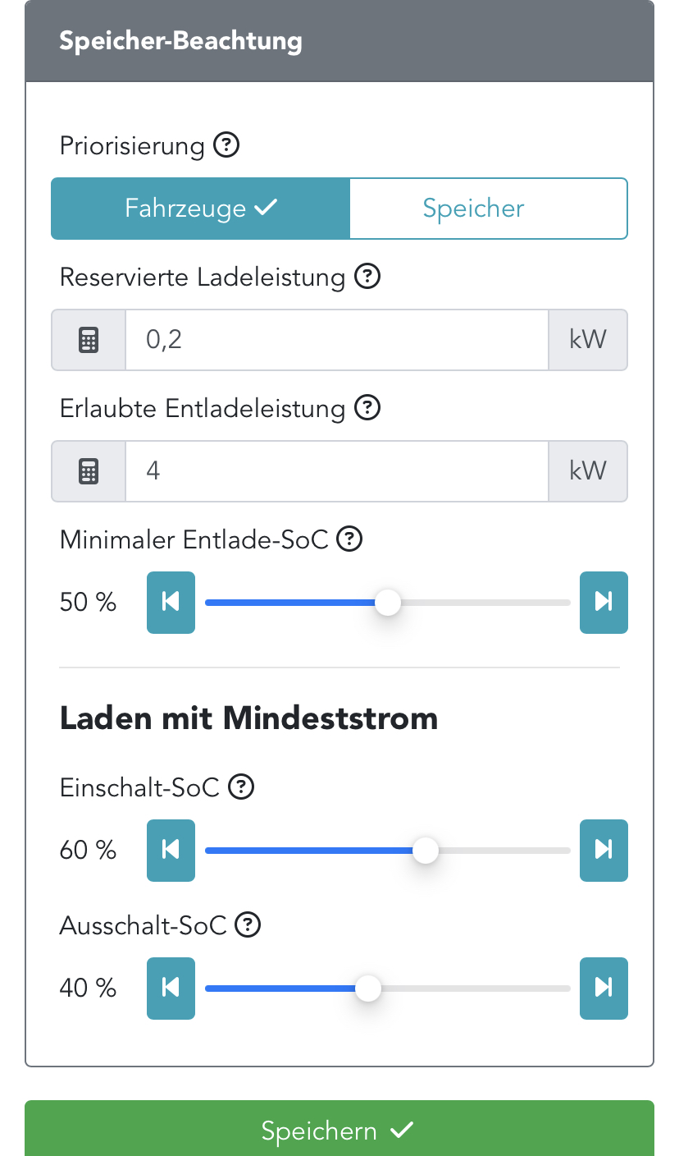Show Ausschalt-SoC help tooltip
This screenshot has height=1156, width=679.
tap(248, 925)
